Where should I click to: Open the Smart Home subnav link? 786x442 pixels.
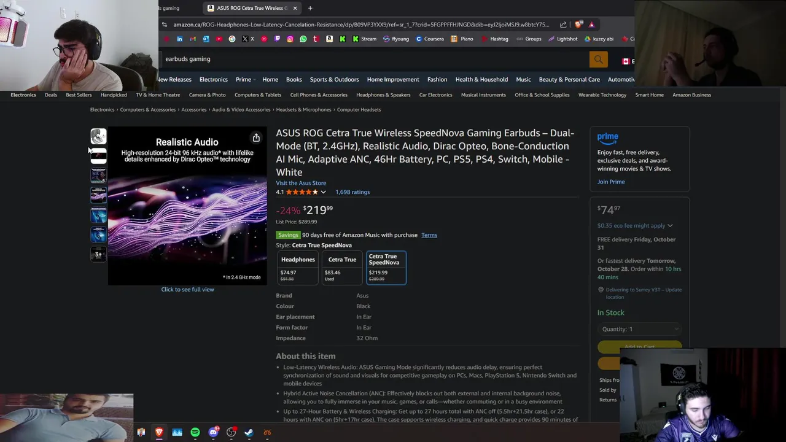pyautogui.click(x=649, y=95)
